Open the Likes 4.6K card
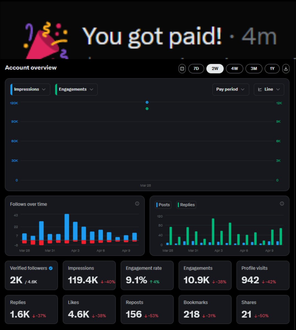 [x=89, y=309]
